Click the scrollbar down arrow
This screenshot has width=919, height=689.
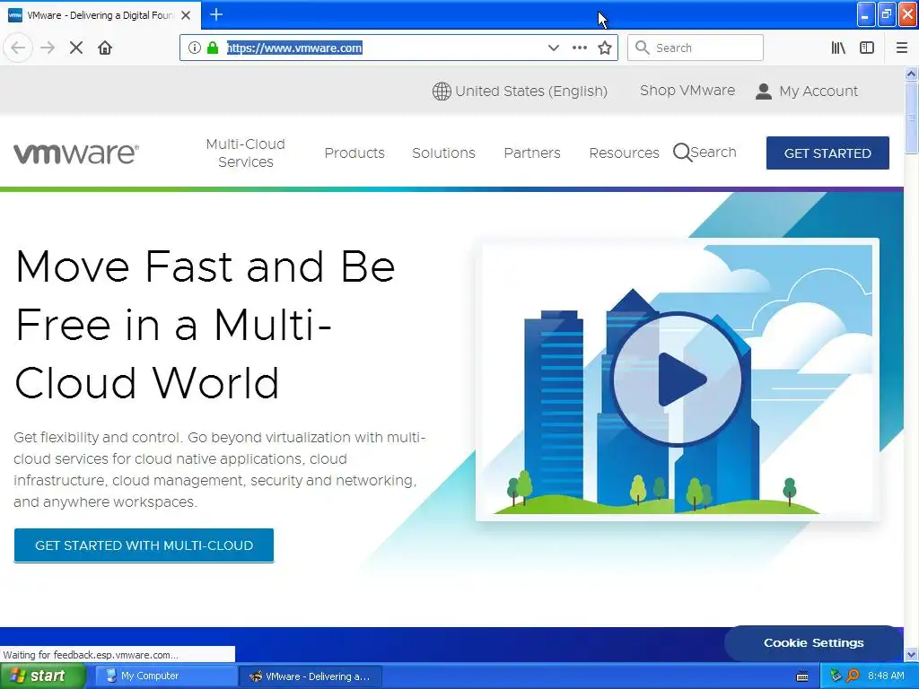912,654
